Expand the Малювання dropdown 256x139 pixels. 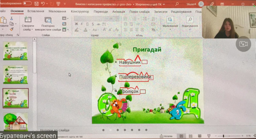coord(170,24)
